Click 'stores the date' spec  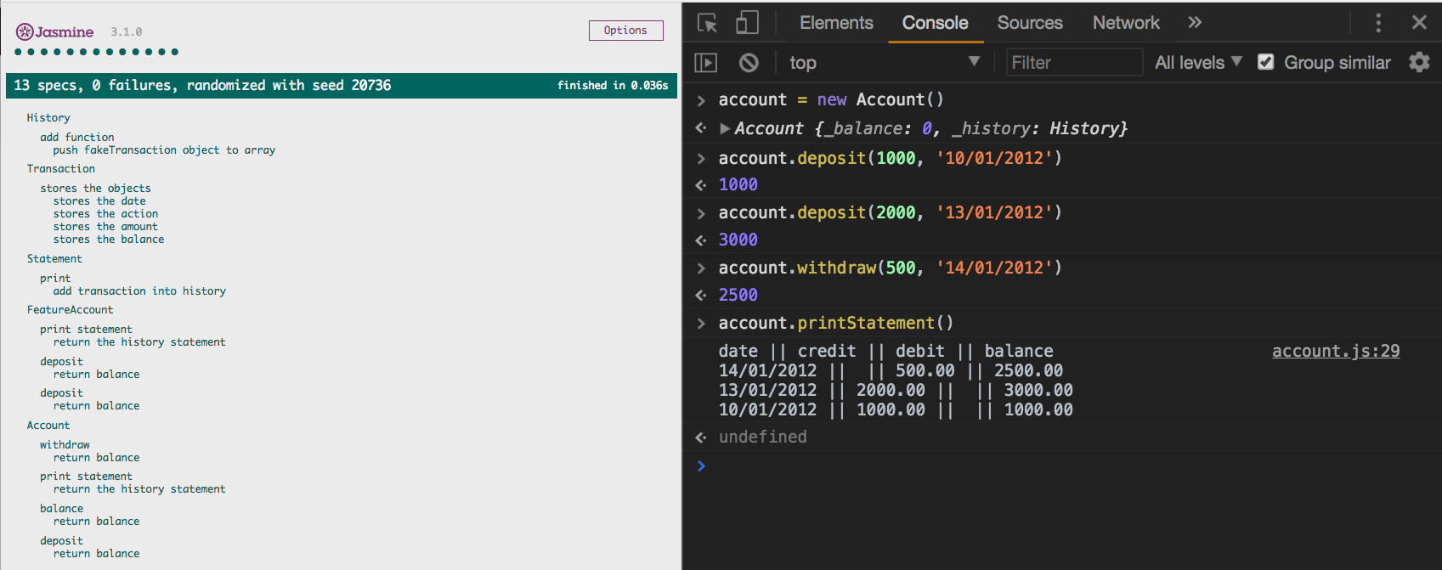point(99,201)
